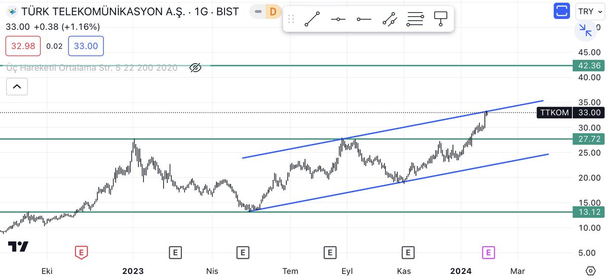This screenshot has width=608, height=280.
Task: Click the 33.00 buy price button
Action: pyautogui.click(x=86, y=46)
